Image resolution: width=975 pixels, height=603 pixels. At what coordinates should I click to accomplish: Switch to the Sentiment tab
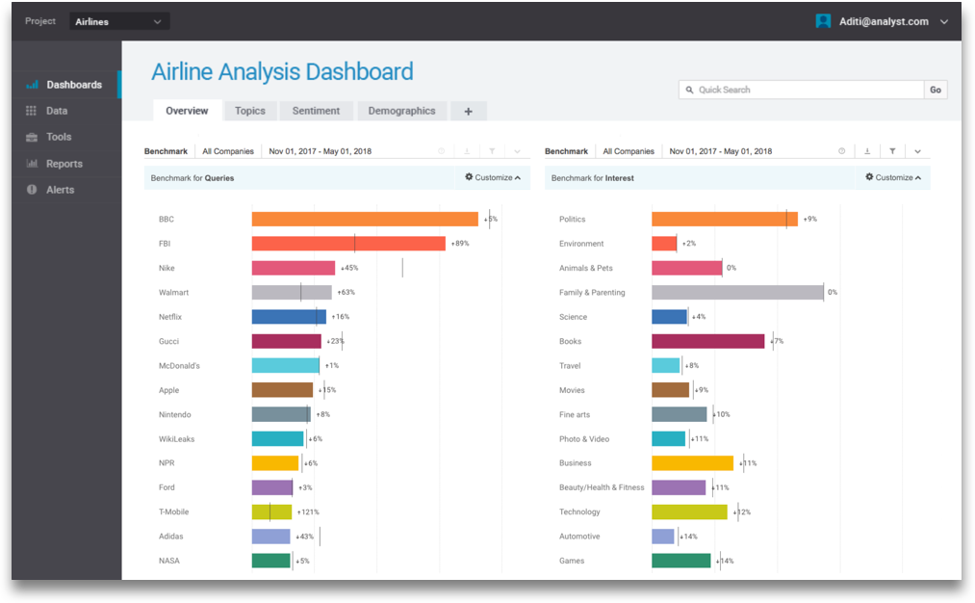coord(316,111)
